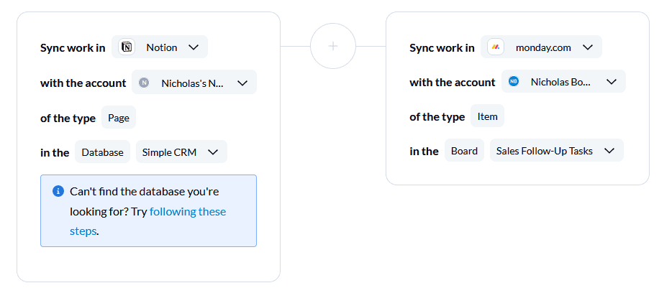This screenshot has height=288, width=659.
Task: Click the Nicholas's Notion account avatar
Action: click(144, 83)
